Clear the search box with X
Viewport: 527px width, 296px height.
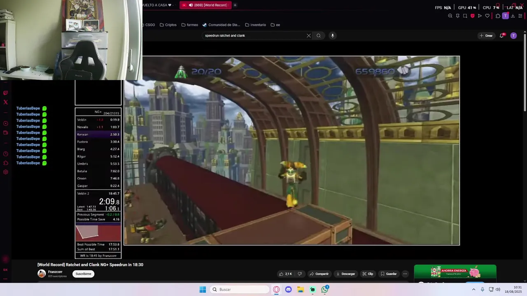click(309, 35)
